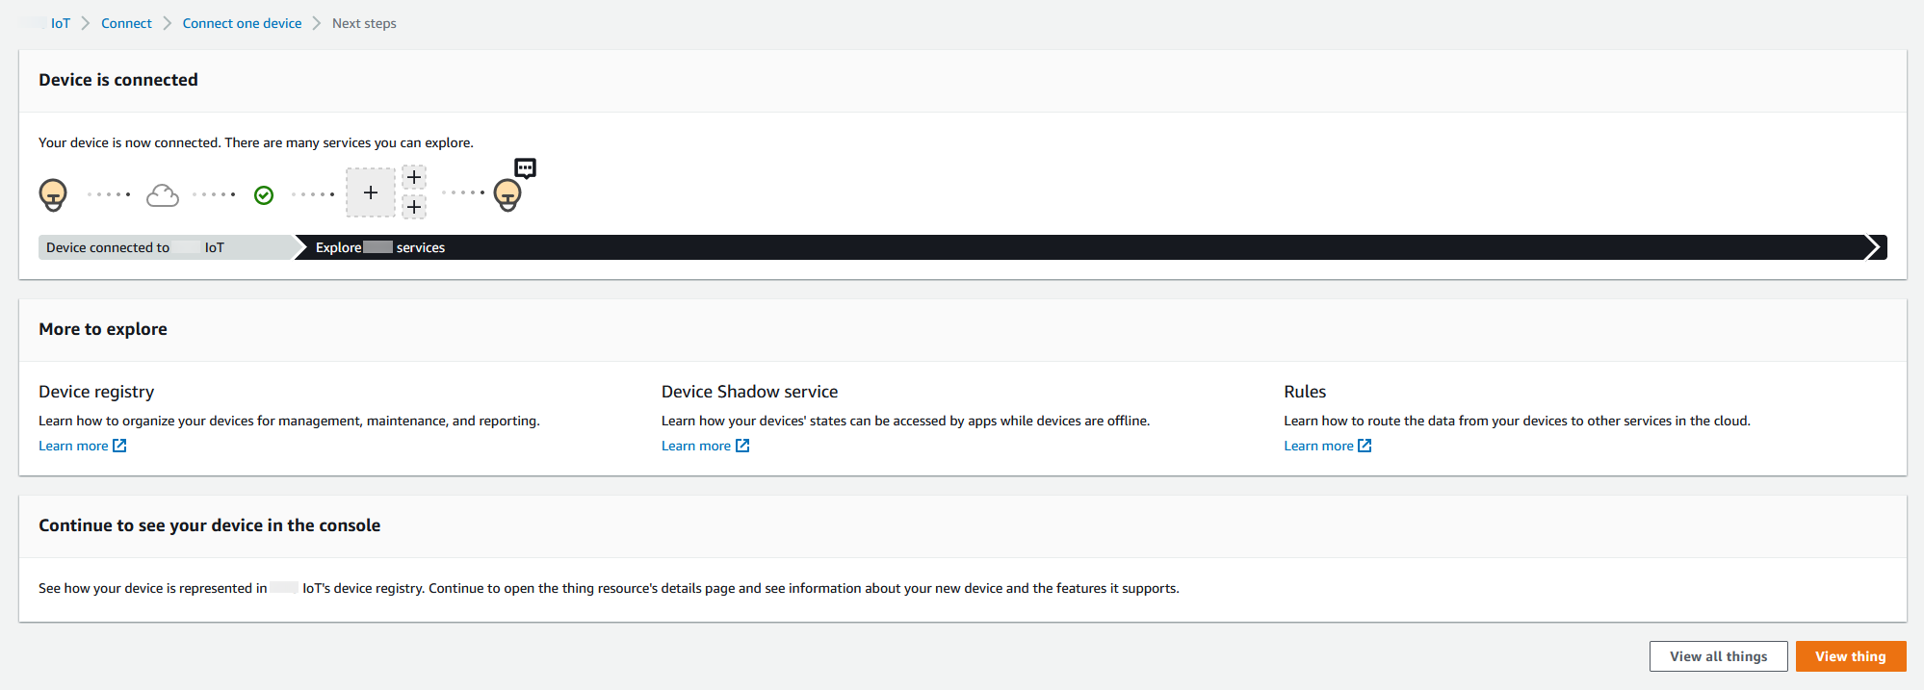Select the Next steps breadcrumb item
Viewport: 1924px width, 690px height.
[364, 23]
